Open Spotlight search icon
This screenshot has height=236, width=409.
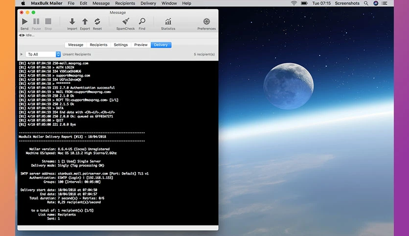click(366, 3)
